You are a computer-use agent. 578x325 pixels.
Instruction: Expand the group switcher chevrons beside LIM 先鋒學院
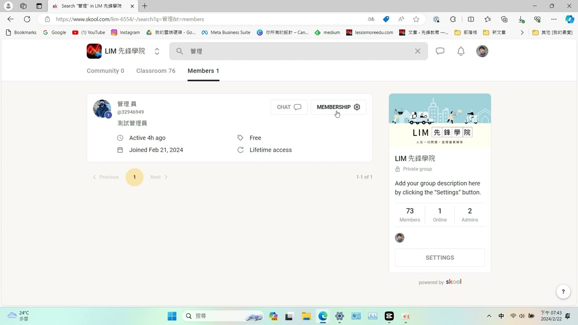coord(157,51)
